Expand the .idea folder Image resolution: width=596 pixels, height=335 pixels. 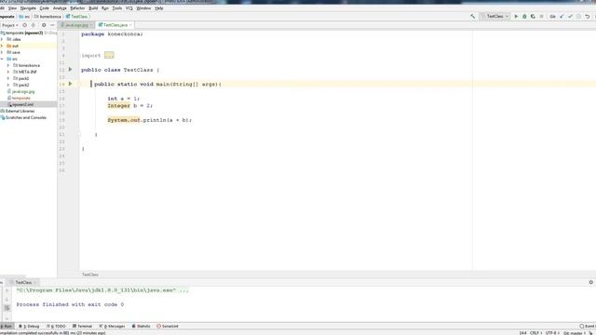2,39
